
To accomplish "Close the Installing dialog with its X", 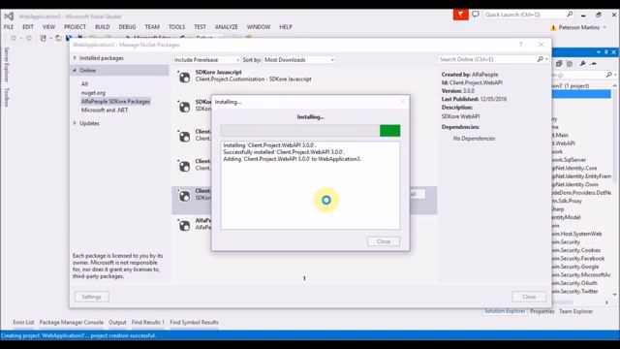I will coord(403,102).
